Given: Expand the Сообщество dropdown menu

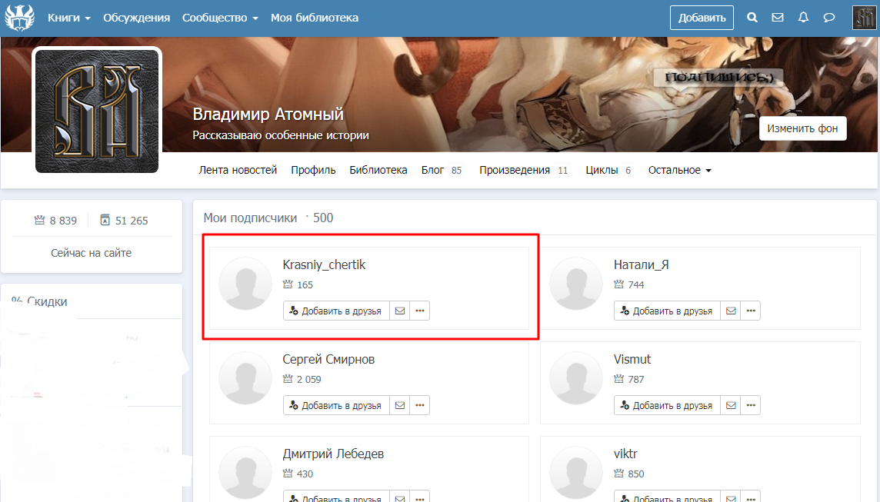Looking at the screenshot, I should 220,18.
